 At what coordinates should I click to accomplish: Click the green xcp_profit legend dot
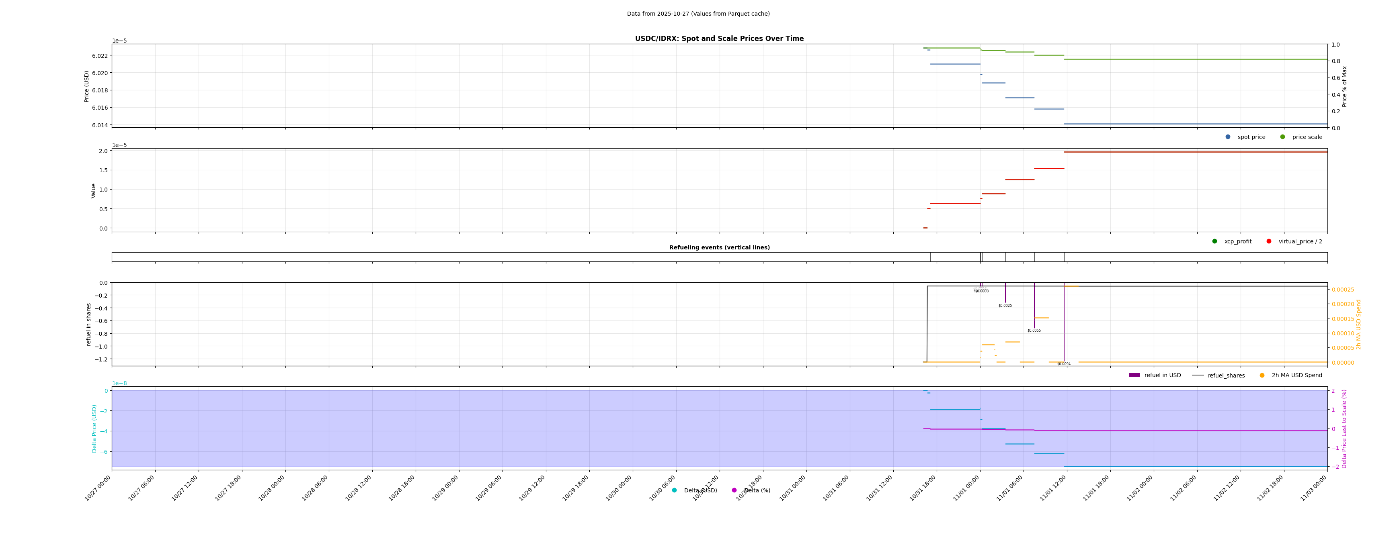tap(1215, 242)
